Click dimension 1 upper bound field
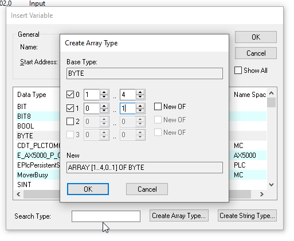 click(x=128, y=108)
